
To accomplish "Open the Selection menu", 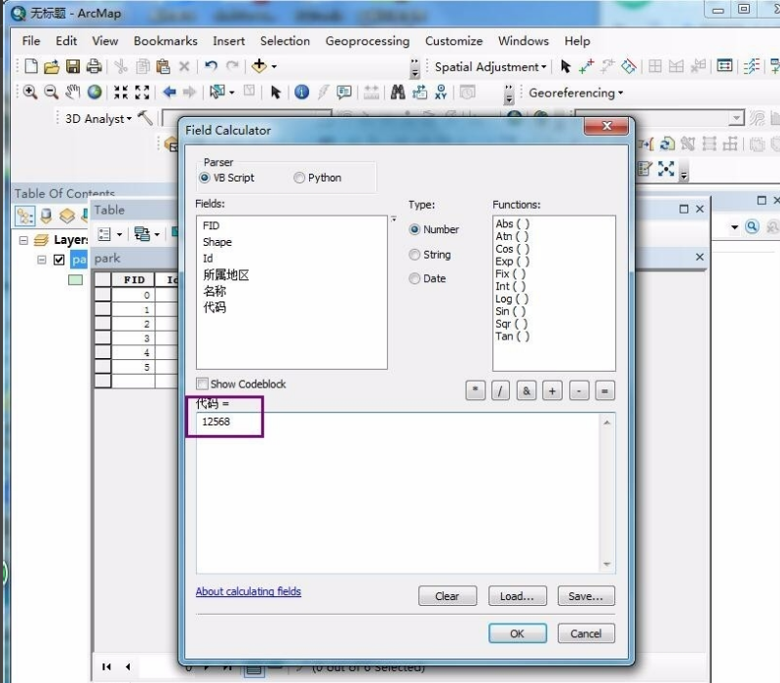I will 285,41.
